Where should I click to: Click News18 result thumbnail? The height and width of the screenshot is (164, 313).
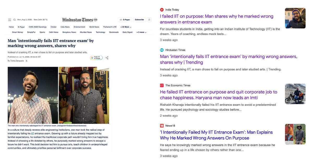click(x=295, y=134)
